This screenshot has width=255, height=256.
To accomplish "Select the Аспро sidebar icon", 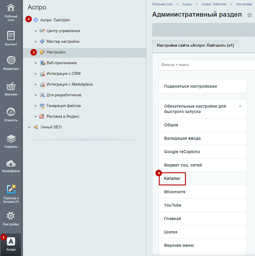I will pyautogui.click(x=11, y=241).
